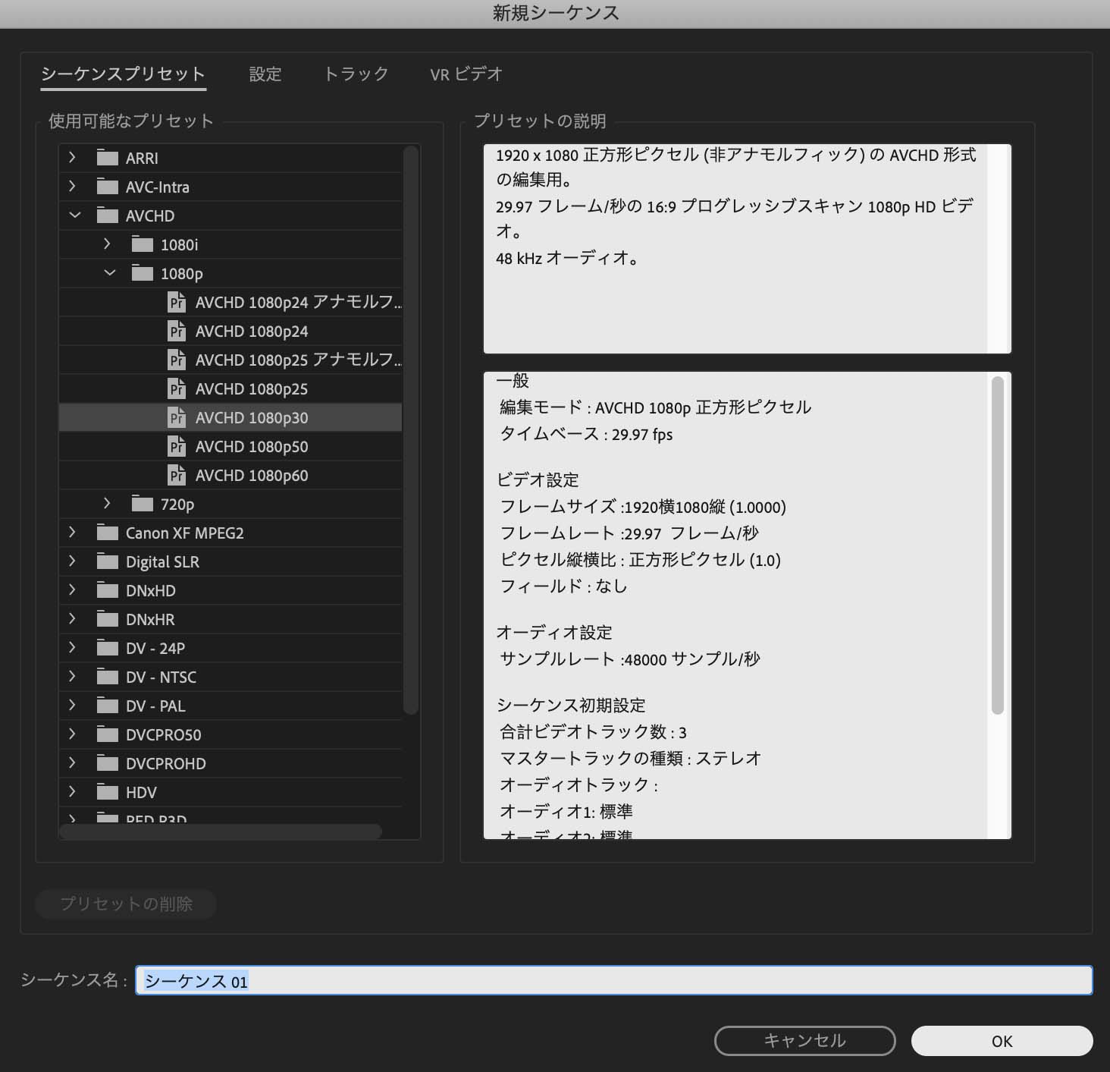Collapse the 1080p subfolder chevron
1110x1072 pixels.
point(109,272)
